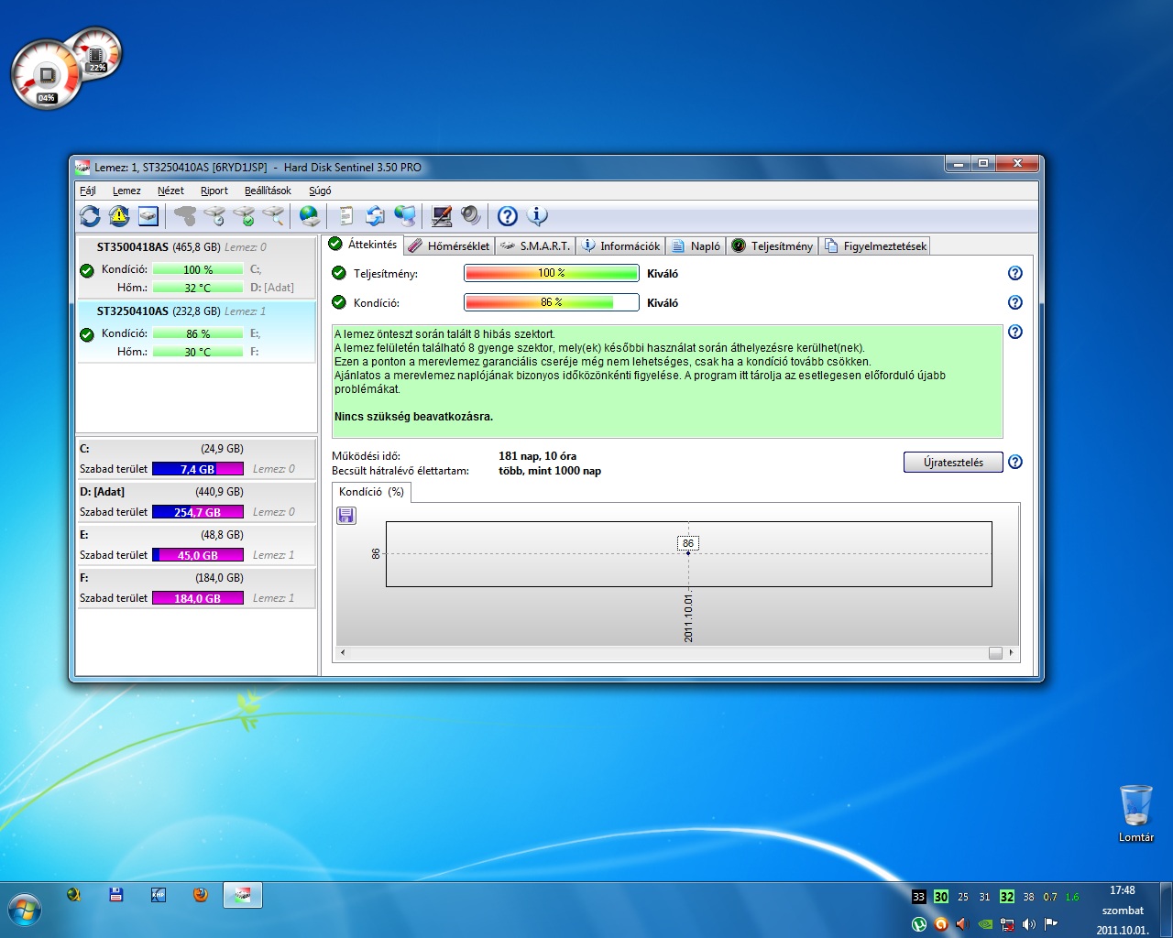Click the floppy save icon in chart

coord(346,516)
